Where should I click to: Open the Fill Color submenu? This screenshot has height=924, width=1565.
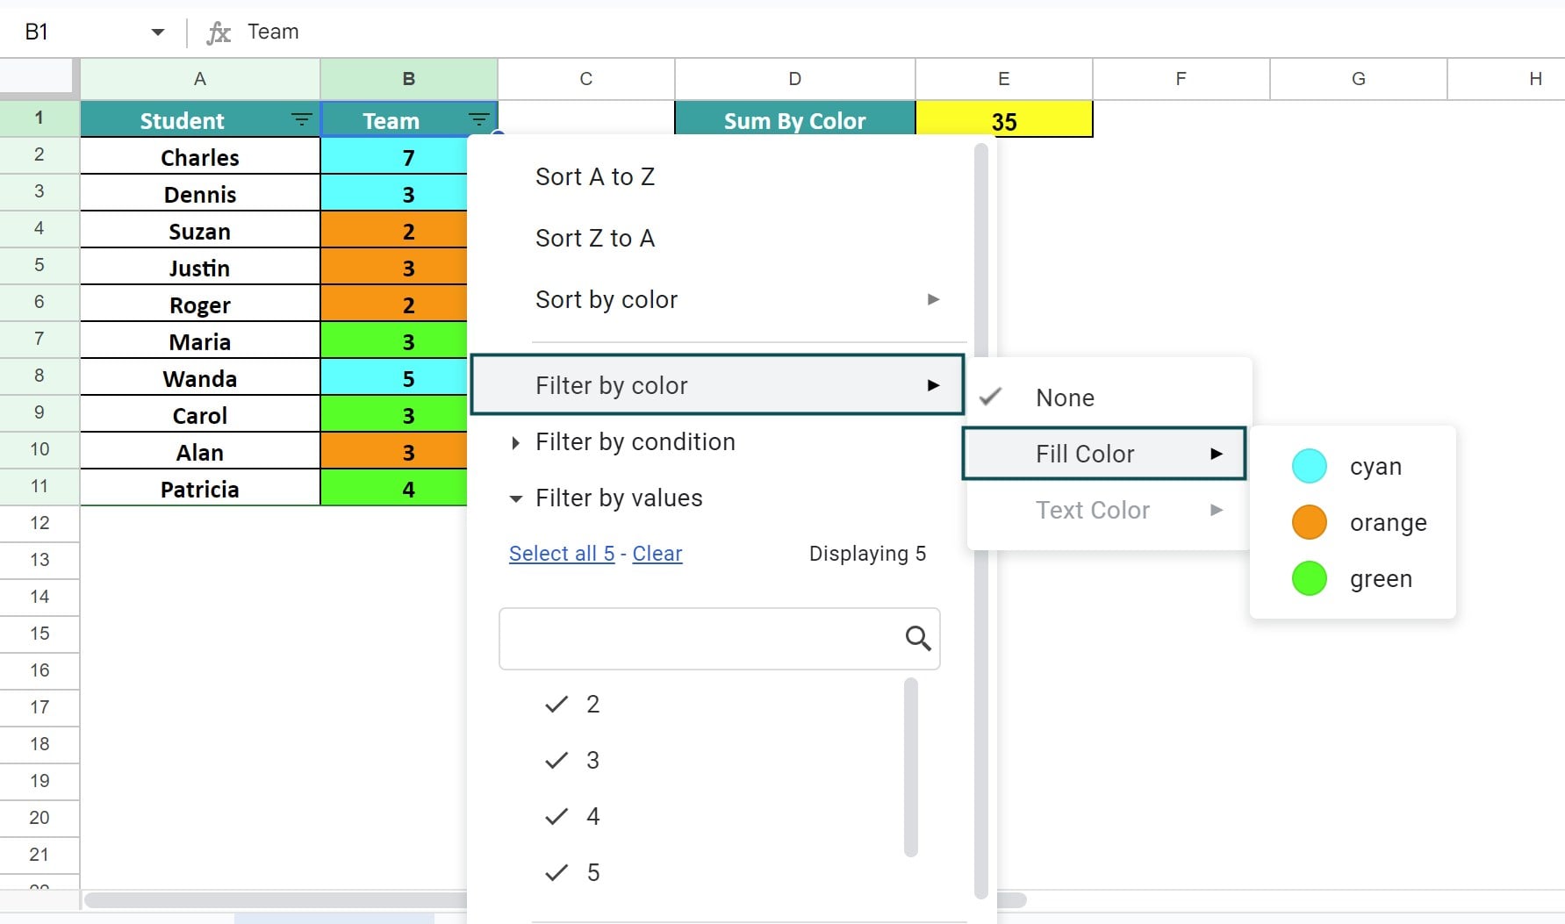pyautogui.click(x=1085, y=454)
